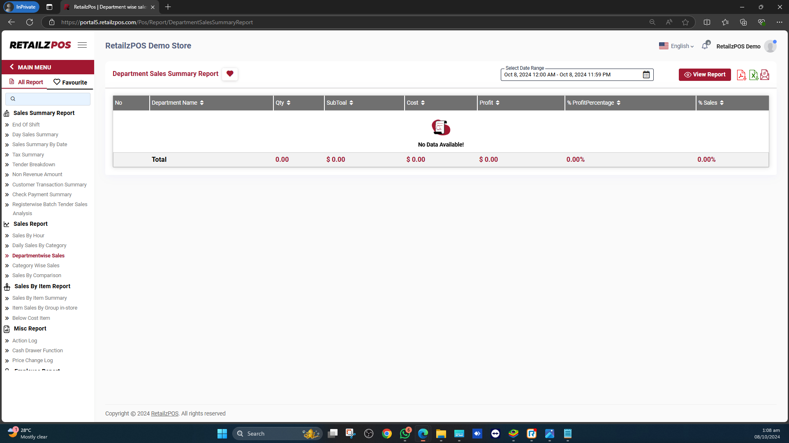Expand the Sales By Item Report section
The width and height of the screenshot is (789, 443).
click(x=42, y=286)
